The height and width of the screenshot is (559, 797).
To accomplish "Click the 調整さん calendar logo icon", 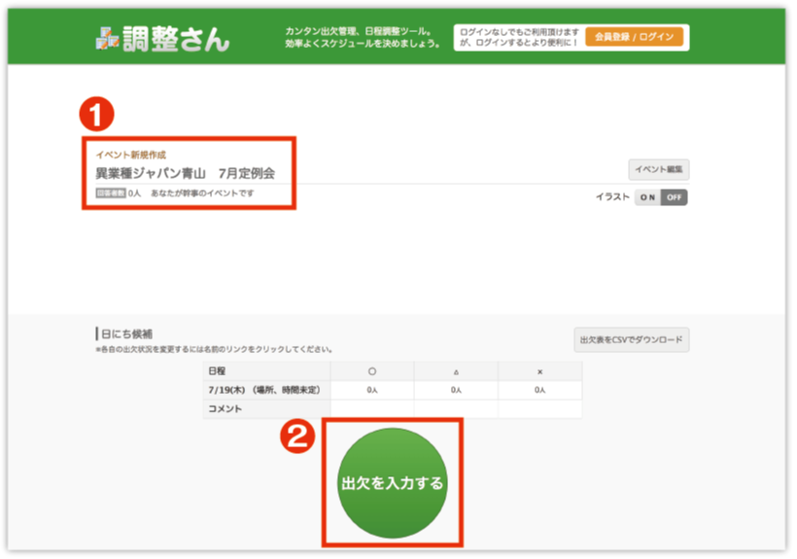I will [107, 38].
